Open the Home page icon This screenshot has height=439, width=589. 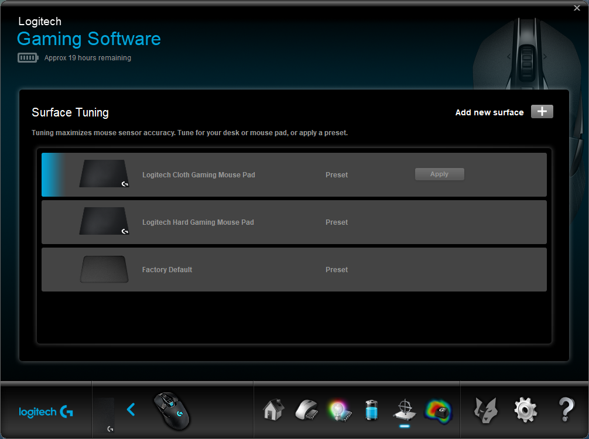(273, 410)
